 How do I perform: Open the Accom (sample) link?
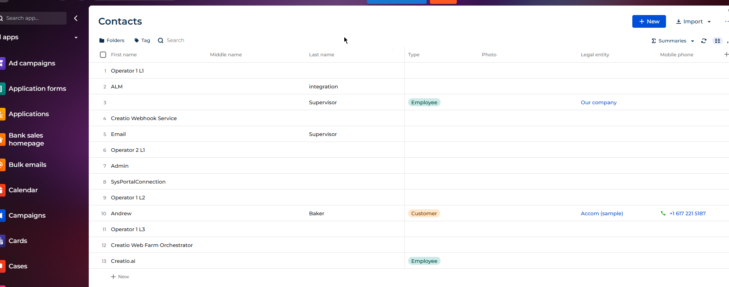tap(601, 213)
